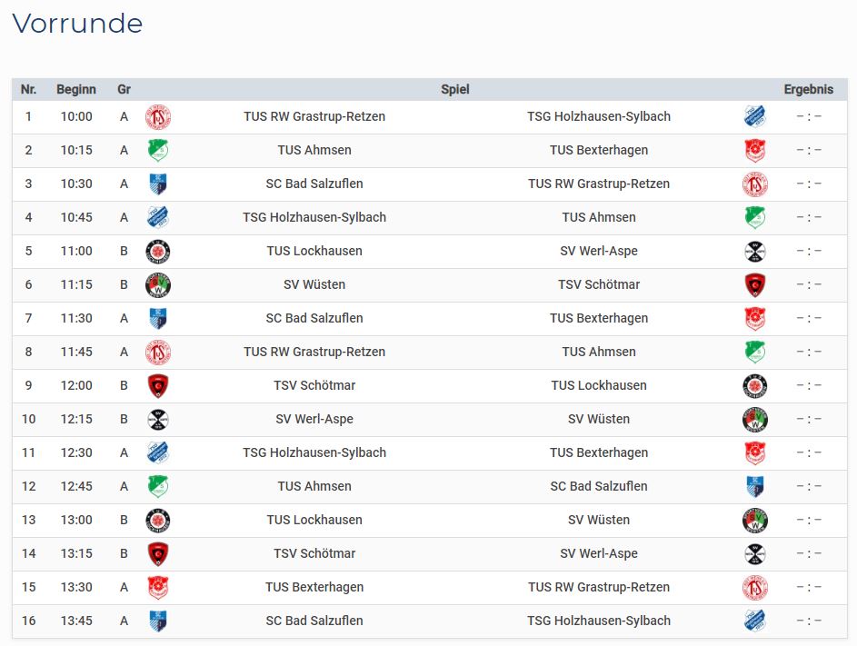This screenshot has width=857, height=646.
Task: Click TUS Lockhausen logo in match 5
Action: click(x=158, y=251)
